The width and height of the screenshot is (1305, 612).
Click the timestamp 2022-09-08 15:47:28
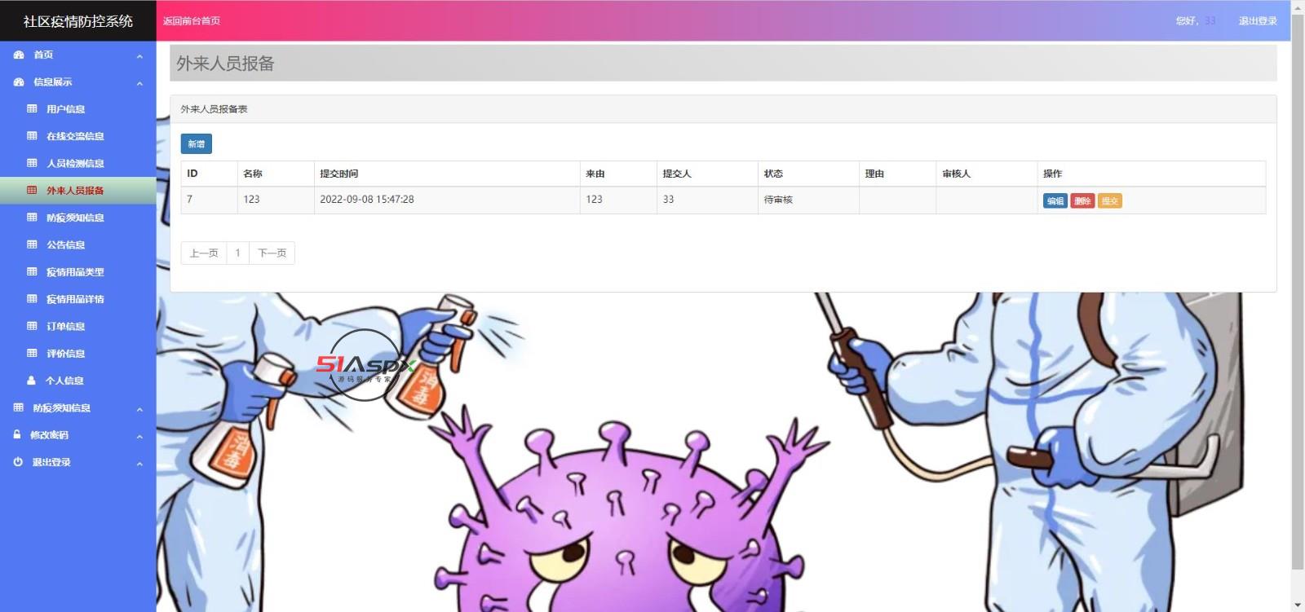pyautogui.click(x=367, y=199)
